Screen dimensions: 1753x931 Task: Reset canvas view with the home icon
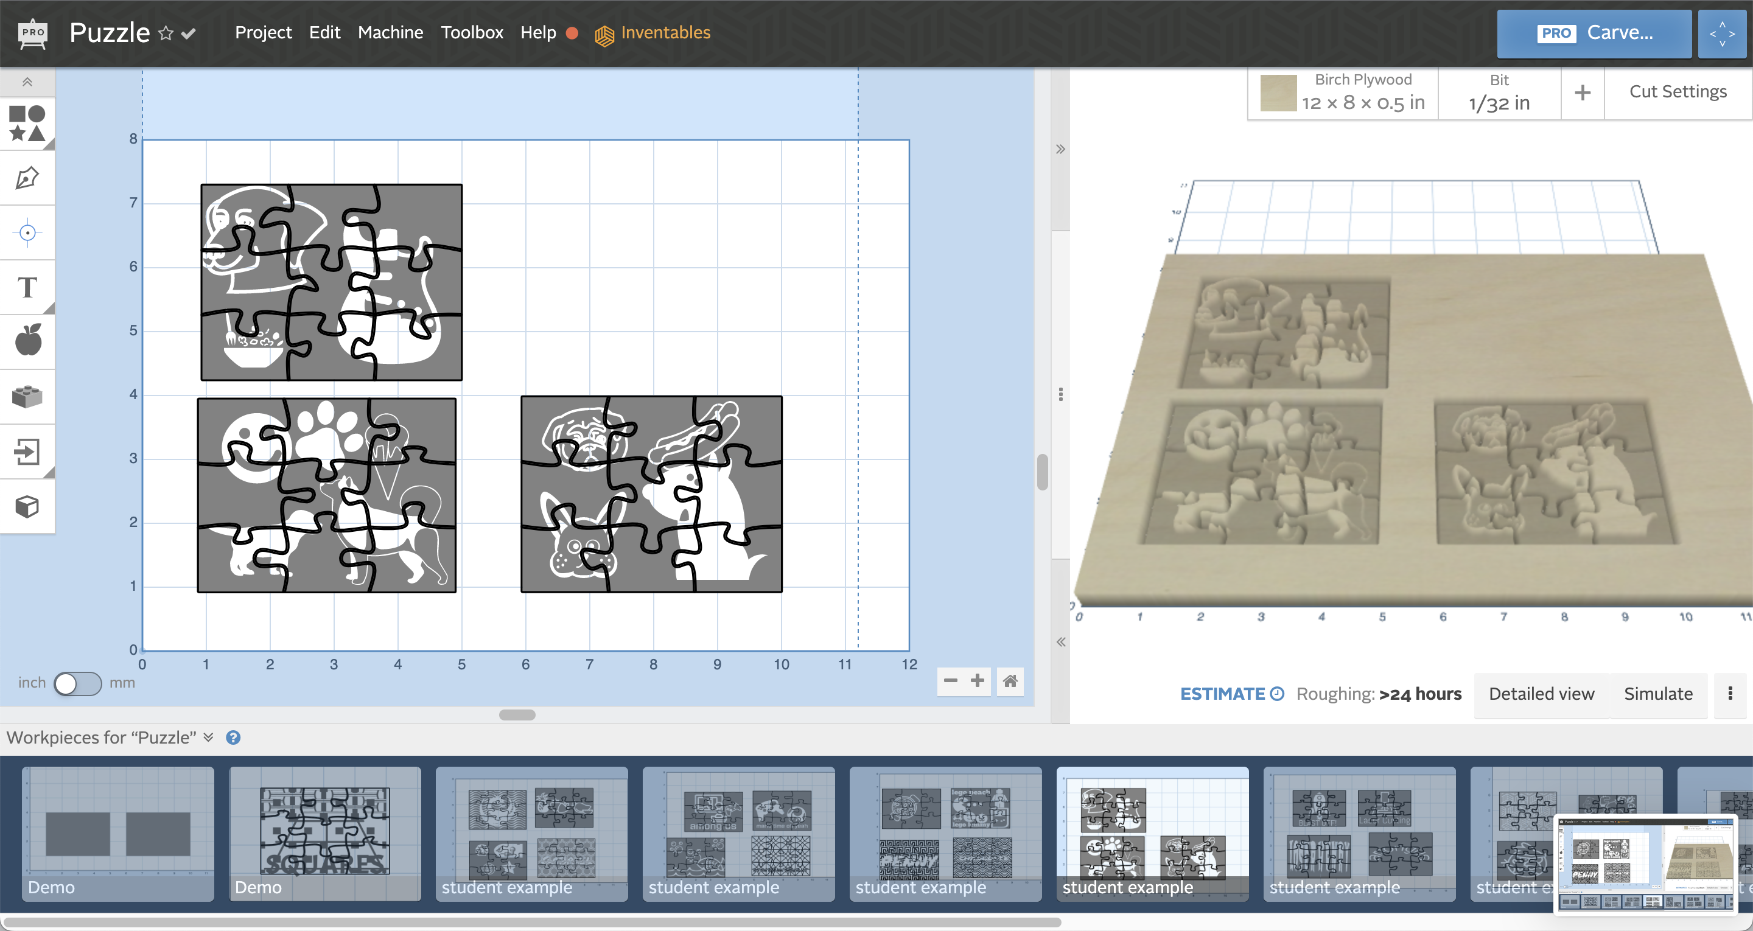click(1010, 680)
